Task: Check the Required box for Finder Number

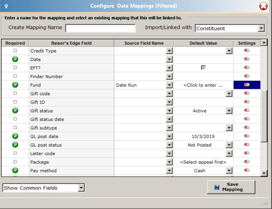Action: click(15, 76)
